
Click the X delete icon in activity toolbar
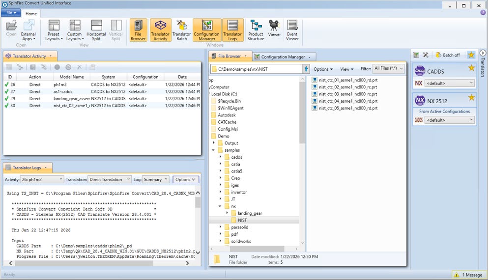click(x=79, y=67)
